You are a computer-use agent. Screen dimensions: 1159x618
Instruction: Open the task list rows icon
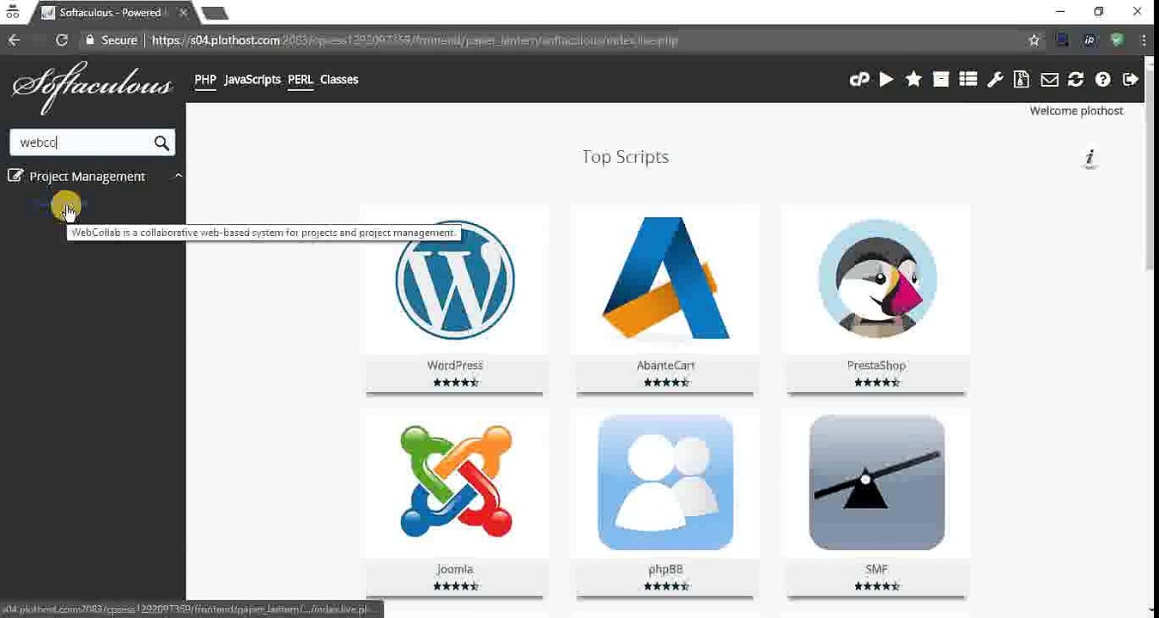(x=968, y=79)
